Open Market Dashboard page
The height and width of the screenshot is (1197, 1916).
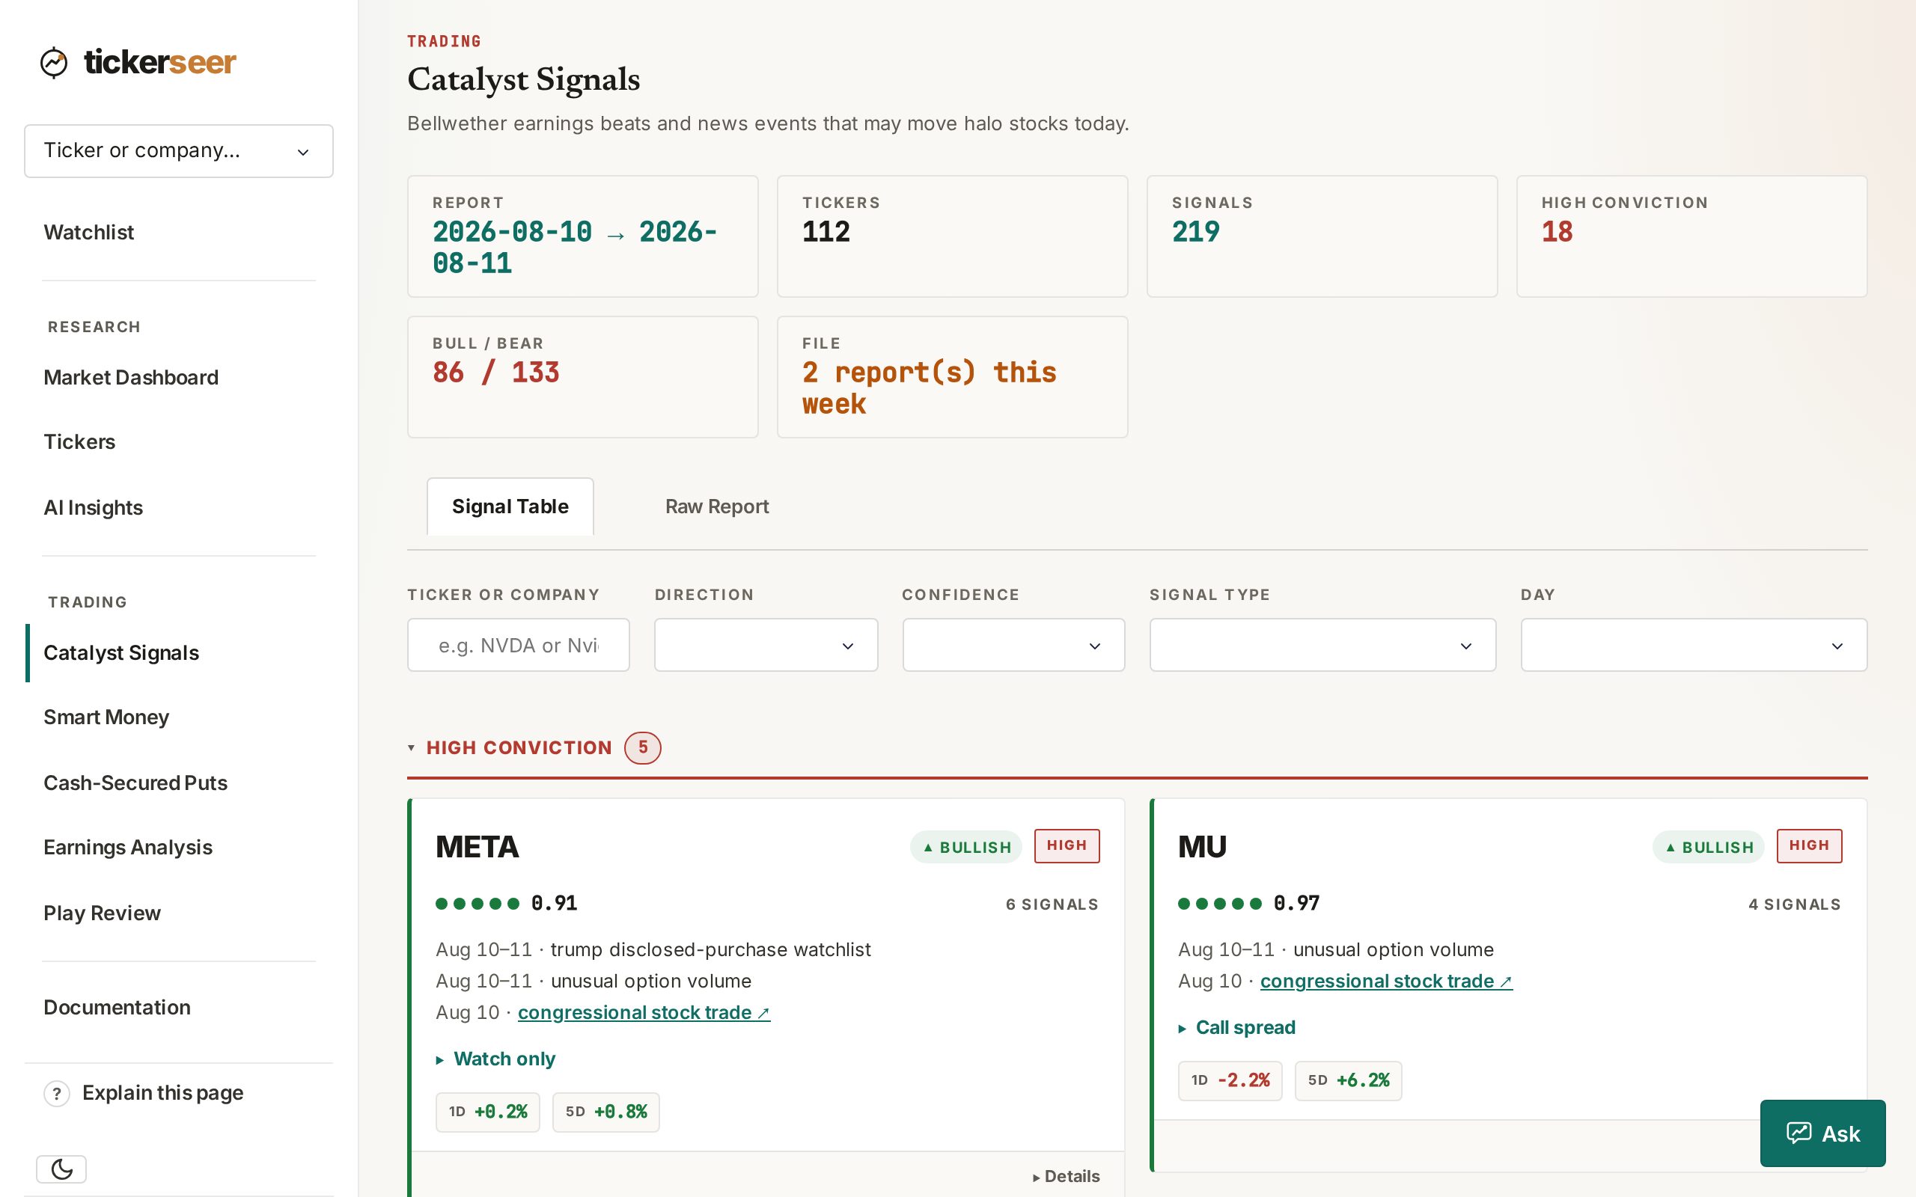tap(131, 378)
